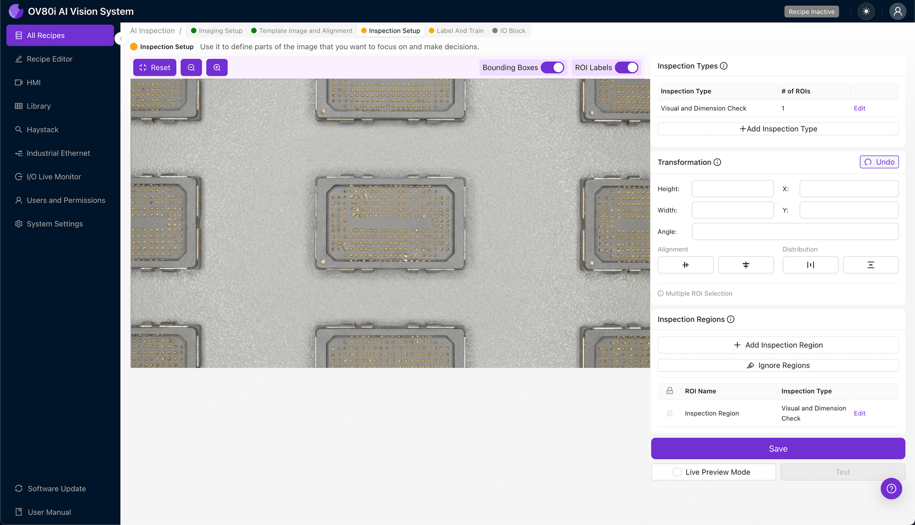Image resolution: width=915 pixels, height=525 pixels.
Task: Click the purple Save button
Action: point(778,449)
